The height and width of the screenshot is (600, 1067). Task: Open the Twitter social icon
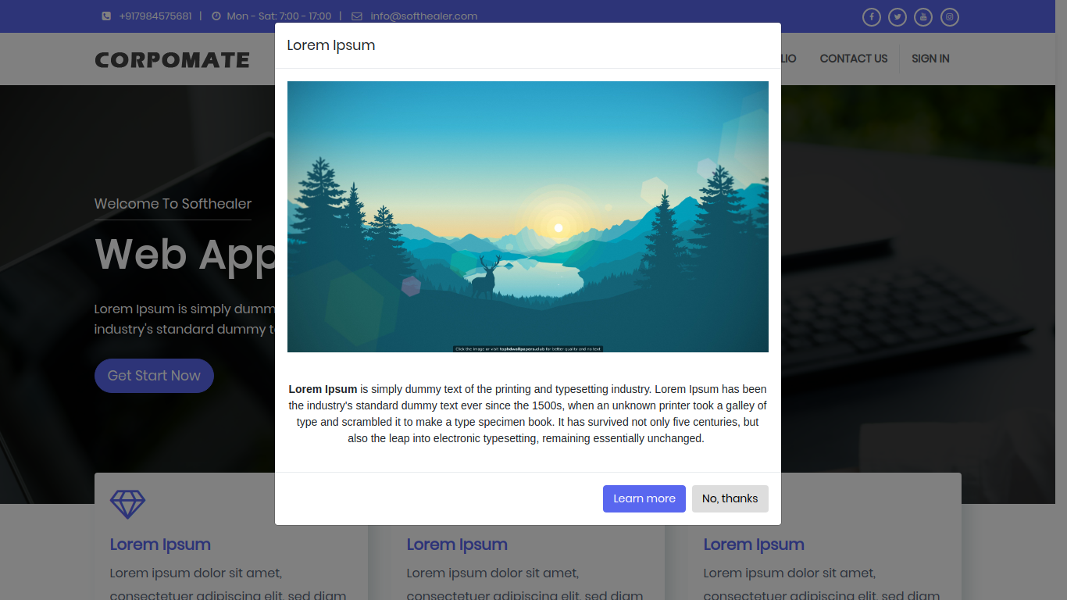897,17
